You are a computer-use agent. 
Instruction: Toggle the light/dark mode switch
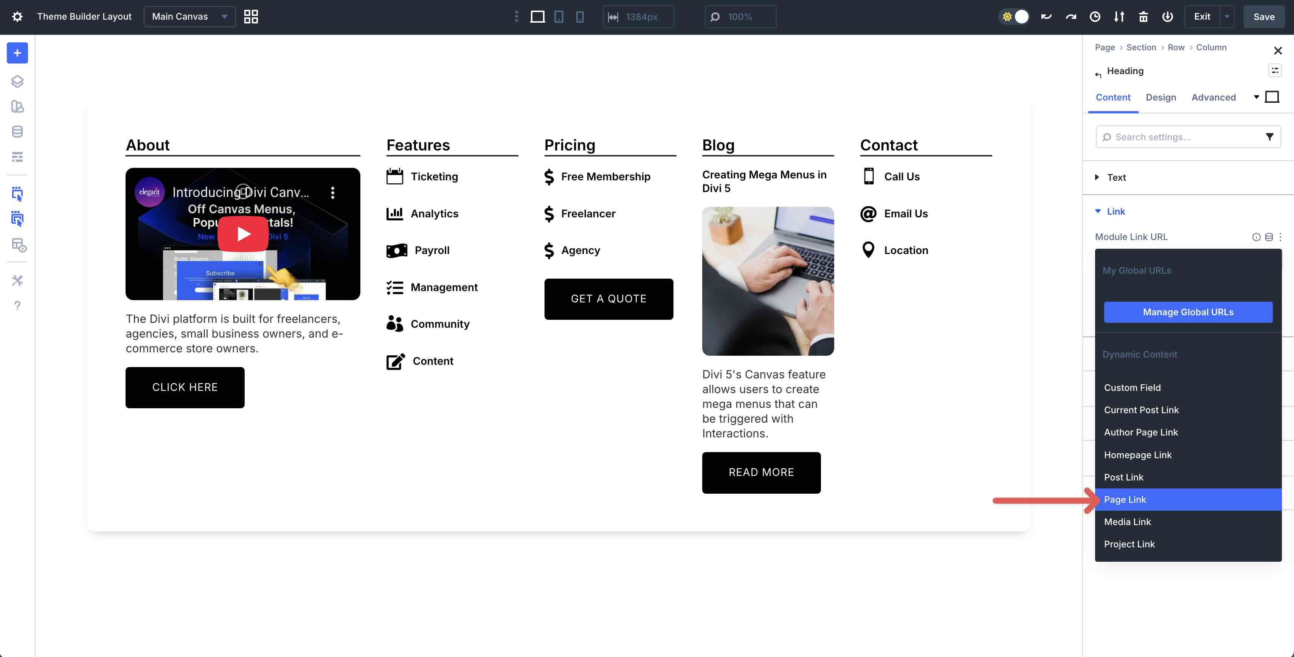click(1014, 17)
